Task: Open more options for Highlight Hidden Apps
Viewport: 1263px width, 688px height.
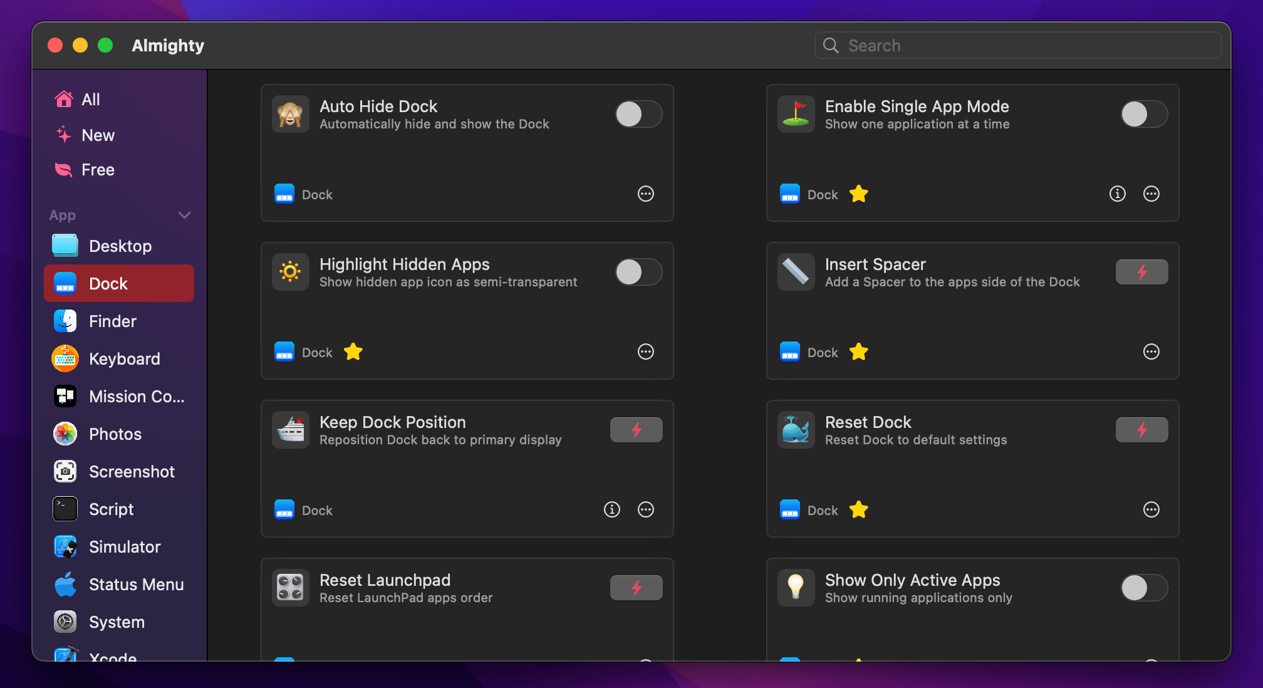Action: pyautogui.click(x=646, y=352)
